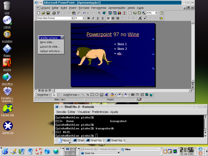Screen dimensions: 208x156
Task: Open Desenhar drawing menu dropdown
Action: [x=44, y=95]
